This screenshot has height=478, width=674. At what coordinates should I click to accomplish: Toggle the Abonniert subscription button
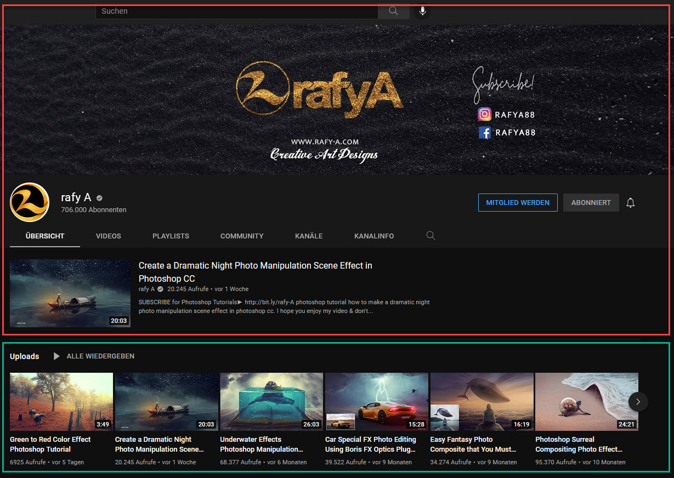pos(591,203)
